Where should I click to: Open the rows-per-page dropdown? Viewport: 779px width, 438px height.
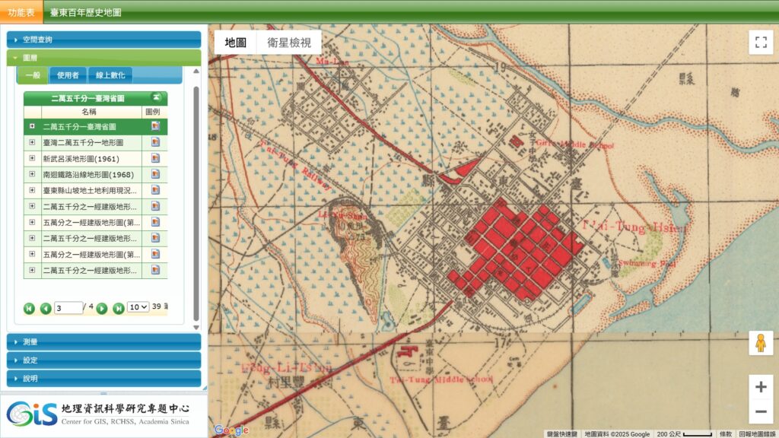tap(138, 307)
